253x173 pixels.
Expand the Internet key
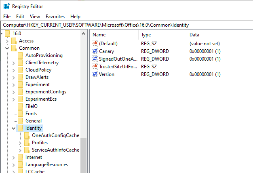click(14, 158)
